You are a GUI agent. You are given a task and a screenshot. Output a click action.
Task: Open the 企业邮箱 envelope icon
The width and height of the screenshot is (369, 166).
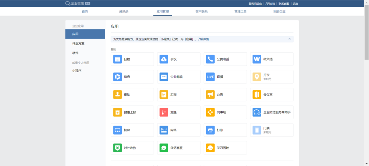[164, 77]
